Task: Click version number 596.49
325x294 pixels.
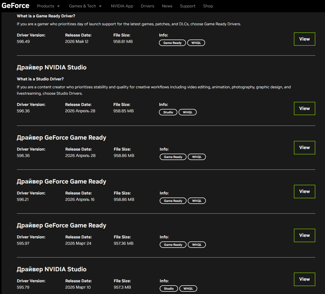Action: pyautogui.click(x=23, y=41)
